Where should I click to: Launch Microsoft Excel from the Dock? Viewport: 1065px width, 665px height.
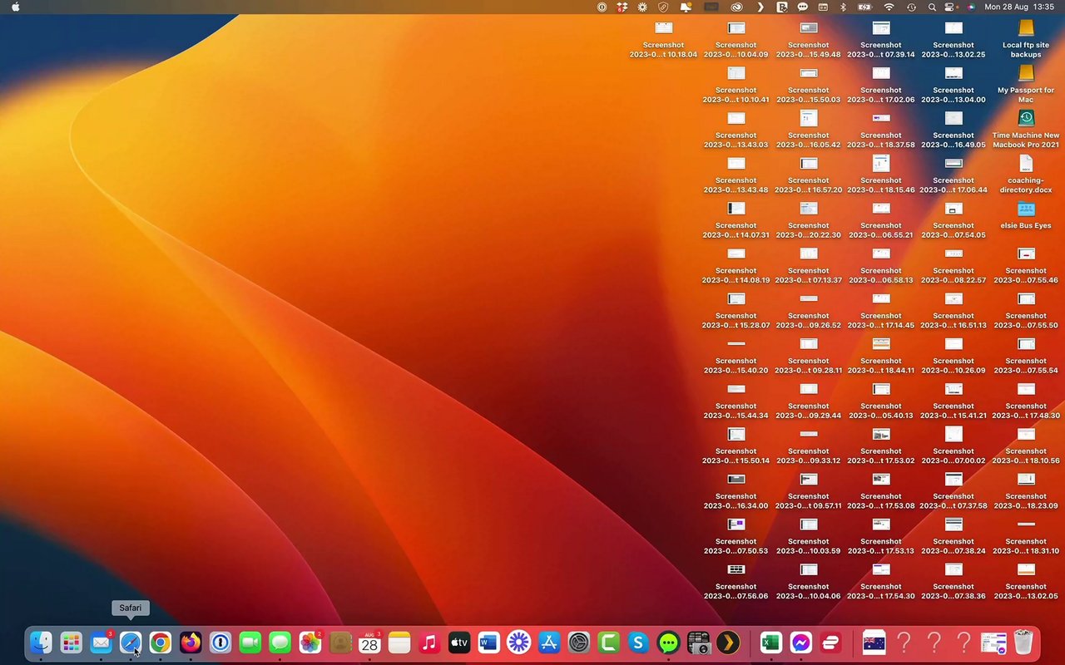pos(771,643)
